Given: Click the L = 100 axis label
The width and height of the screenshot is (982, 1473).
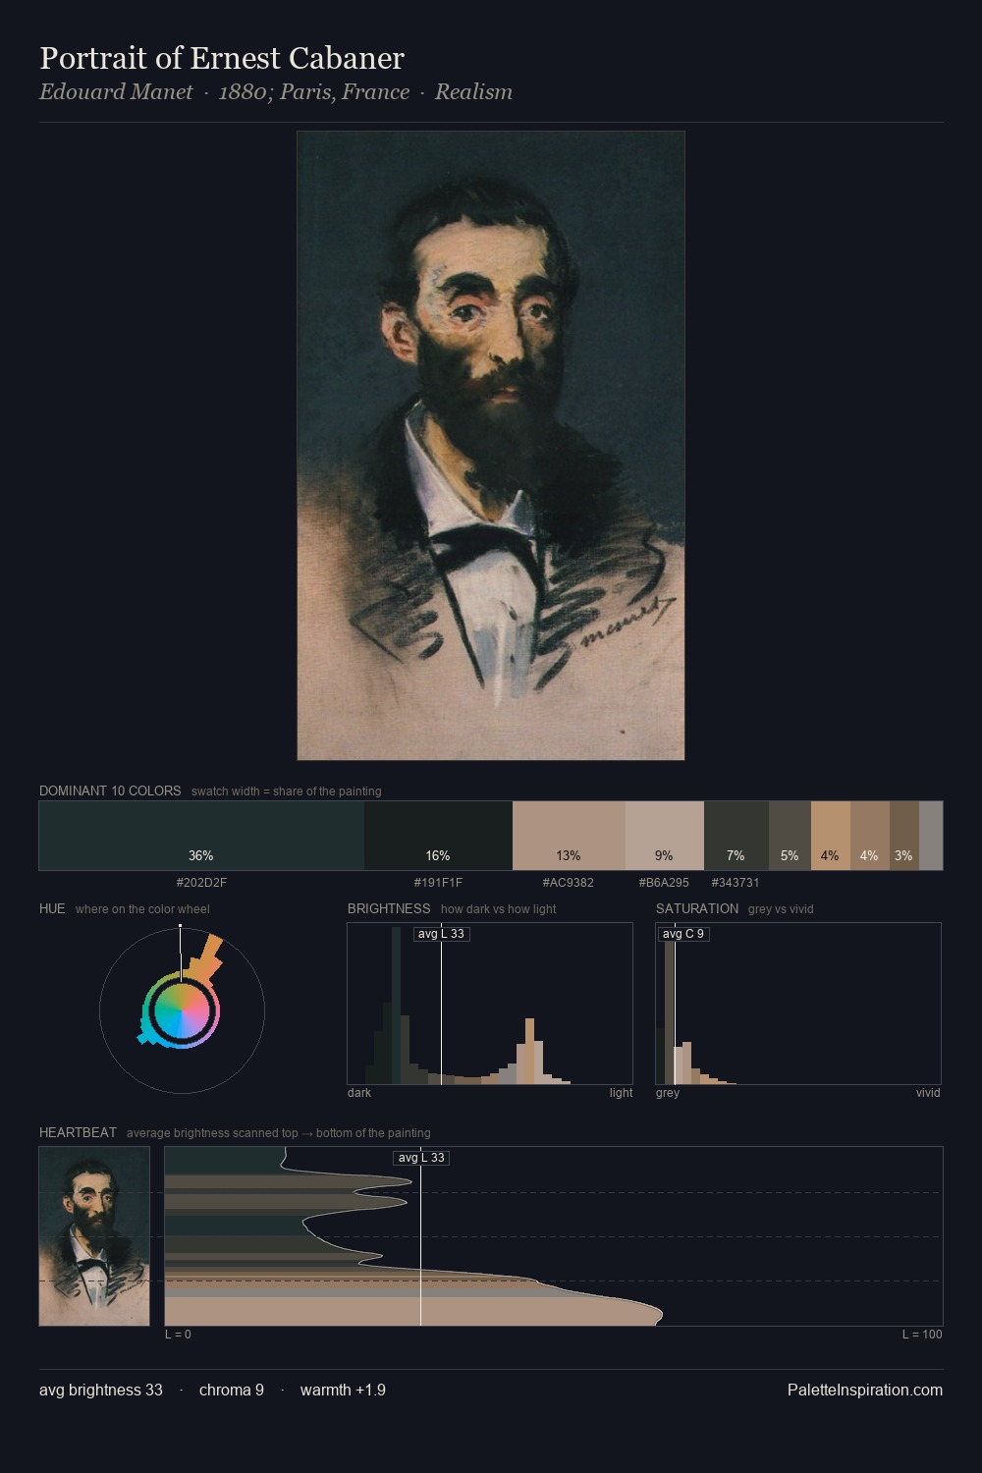Looking at the screenshot, I should tap(922, 1335).
